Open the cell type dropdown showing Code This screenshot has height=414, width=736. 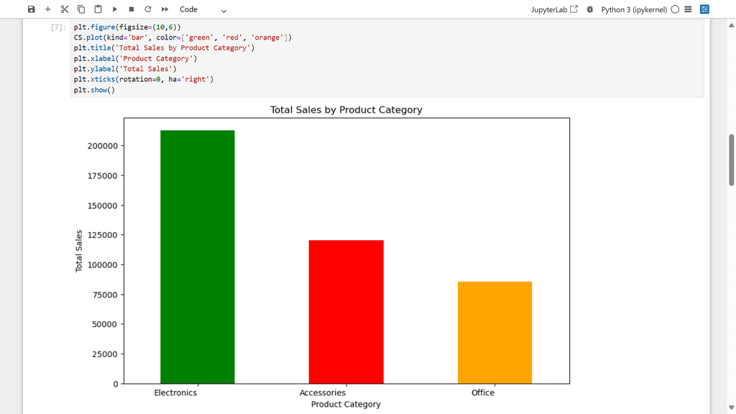pyautogui.click(x=203, y=10)
